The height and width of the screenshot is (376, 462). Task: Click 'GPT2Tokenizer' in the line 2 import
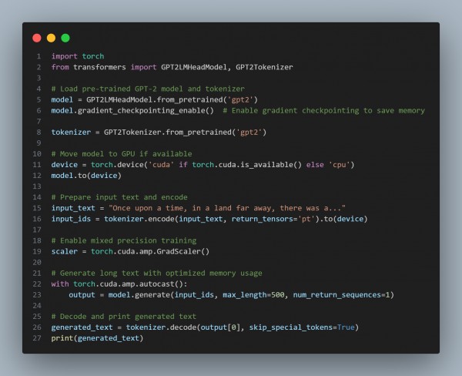264,67
